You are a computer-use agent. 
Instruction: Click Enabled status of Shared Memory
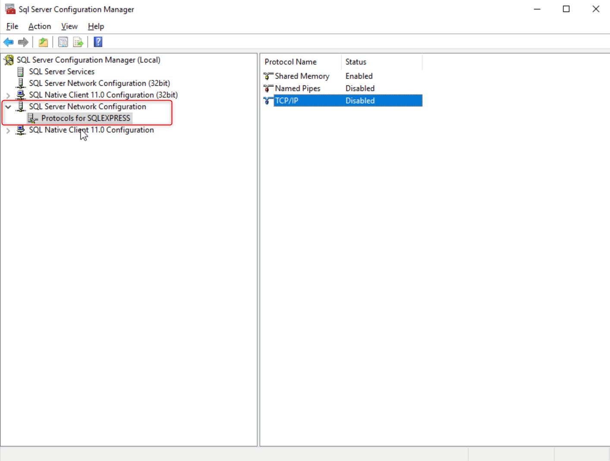pos(359,76)
